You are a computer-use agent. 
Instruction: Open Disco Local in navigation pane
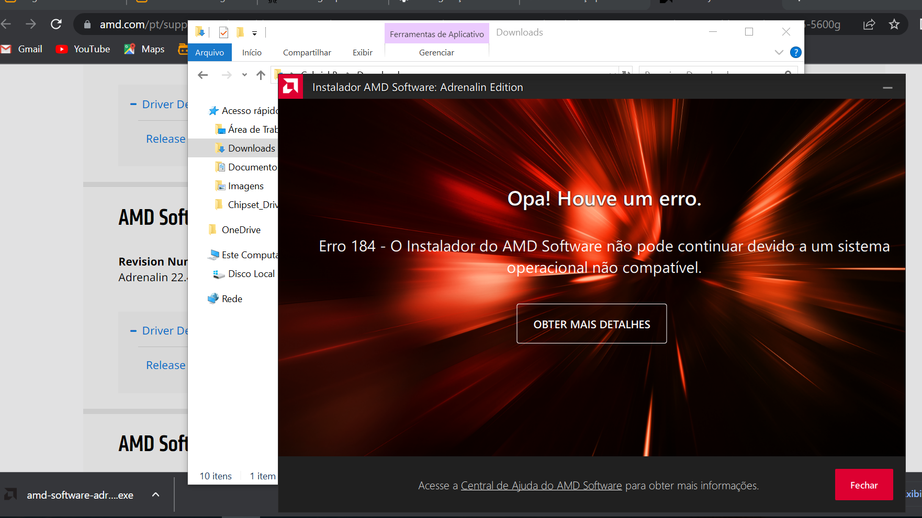[x=245, y=274]
